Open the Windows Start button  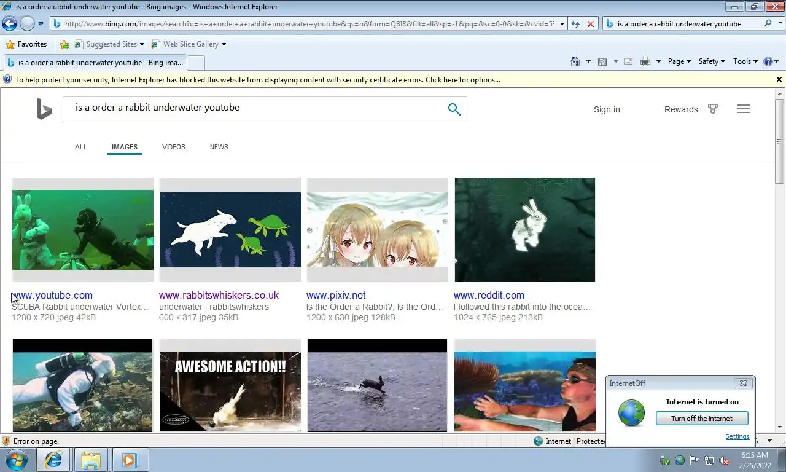(16, 460)
